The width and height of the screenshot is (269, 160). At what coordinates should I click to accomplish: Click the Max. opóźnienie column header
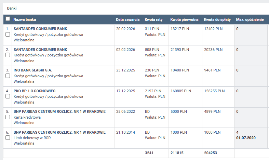click(x=250, y=19)
